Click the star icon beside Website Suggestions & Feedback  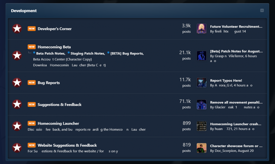pos(17,148)
